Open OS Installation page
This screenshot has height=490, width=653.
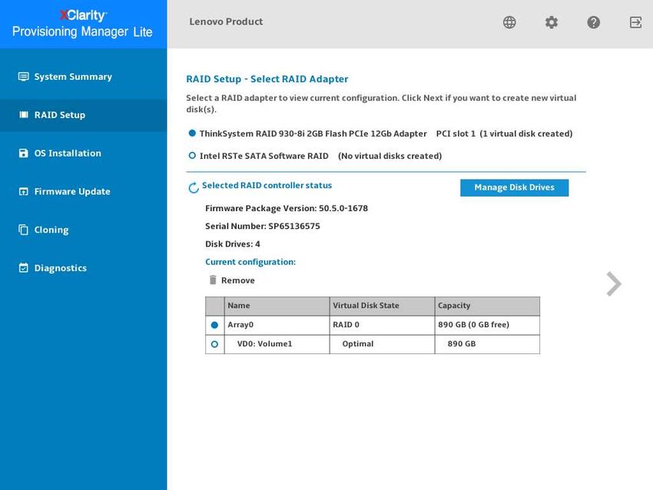(83, 153)
